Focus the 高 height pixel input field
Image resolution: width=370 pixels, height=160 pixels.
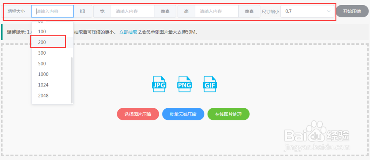216,11
